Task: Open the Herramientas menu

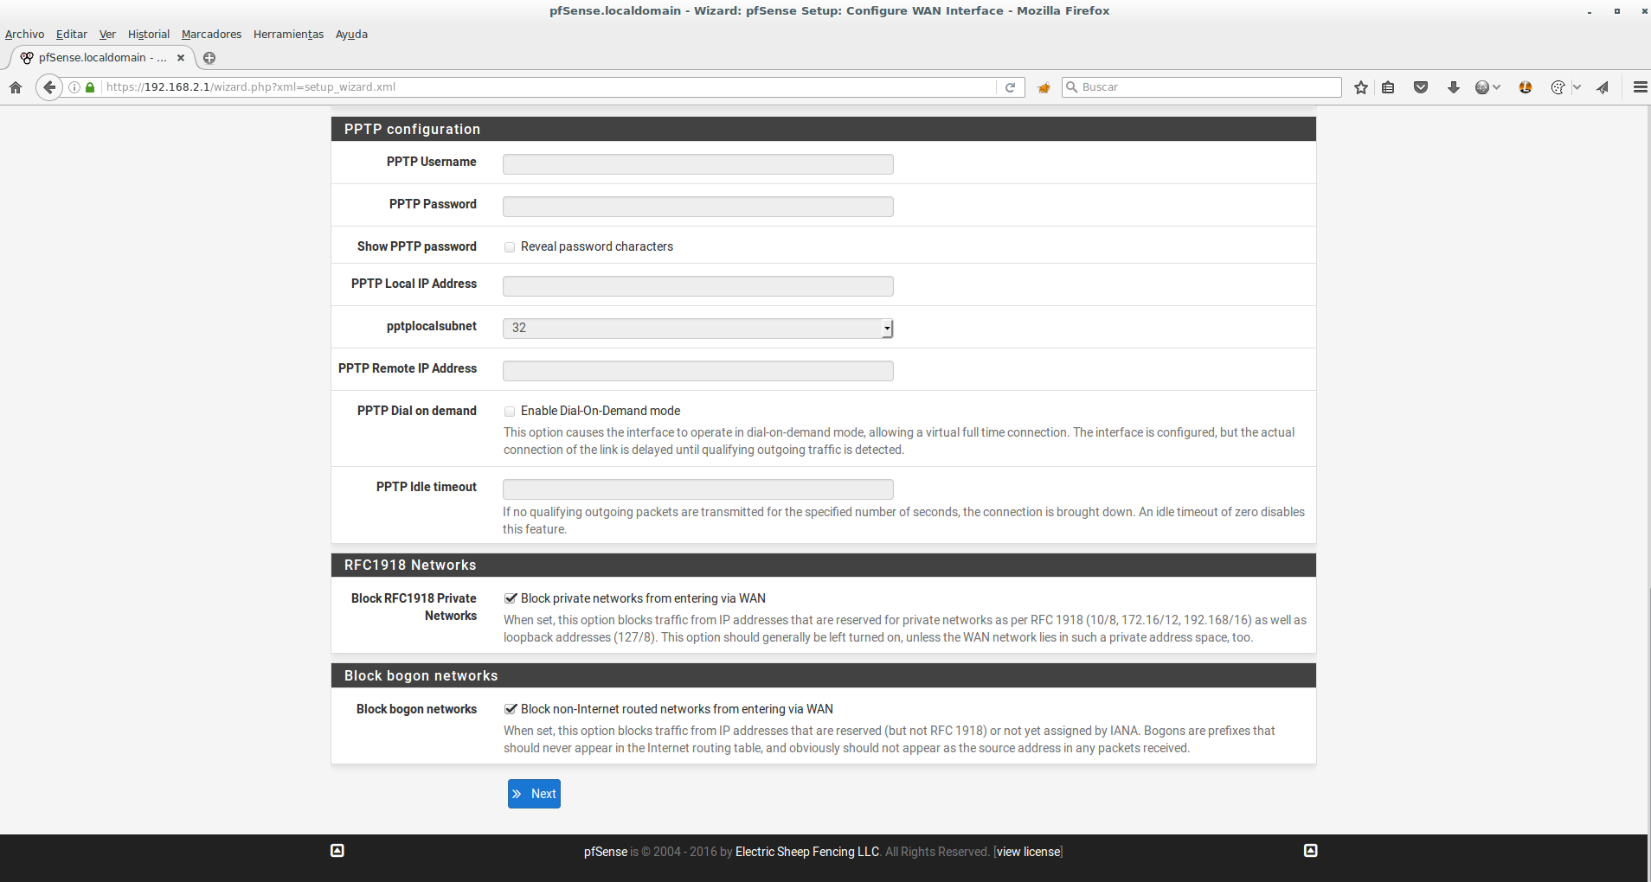Action: click(288, 35)
